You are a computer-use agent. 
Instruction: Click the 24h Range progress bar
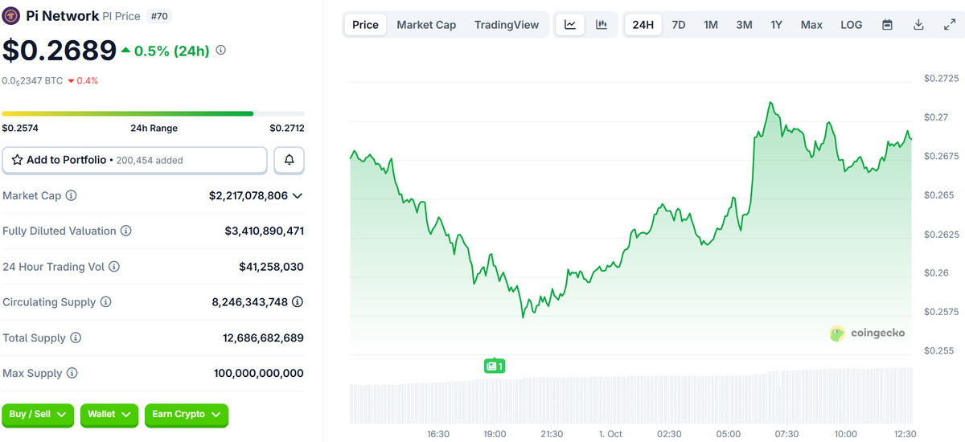[x=153, y=114]
